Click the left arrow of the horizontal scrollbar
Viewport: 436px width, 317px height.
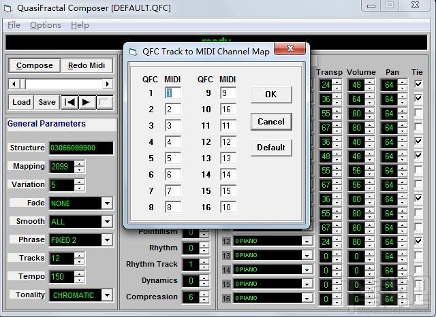(x=14, y=84)
